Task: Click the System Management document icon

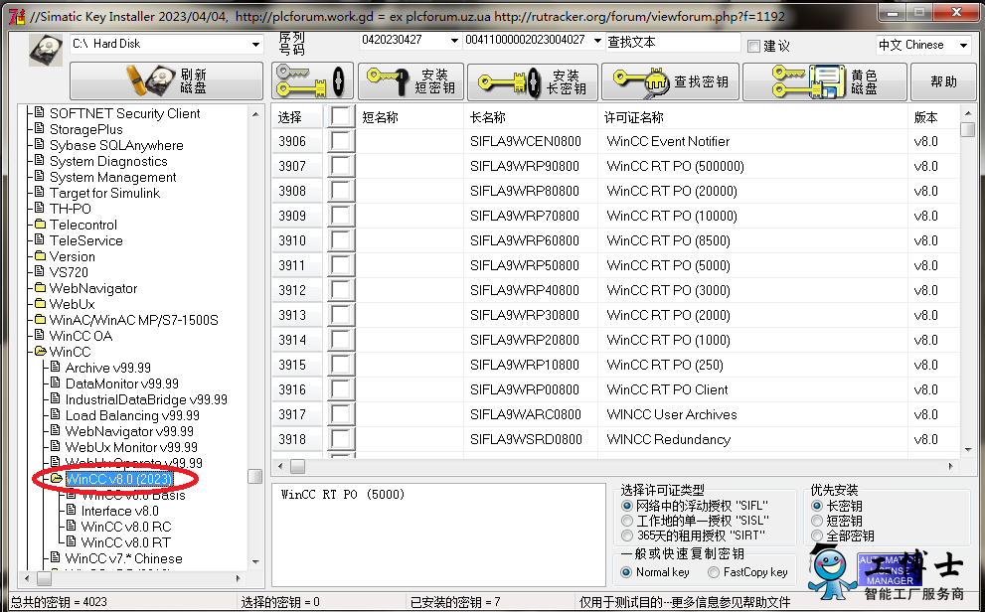Action: pos(40,177)
